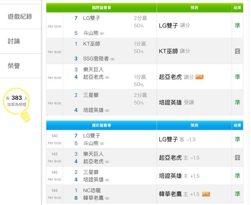
Task: Click the 三星獅 team in 國際盤 table
Action: [x=91, y=95]
